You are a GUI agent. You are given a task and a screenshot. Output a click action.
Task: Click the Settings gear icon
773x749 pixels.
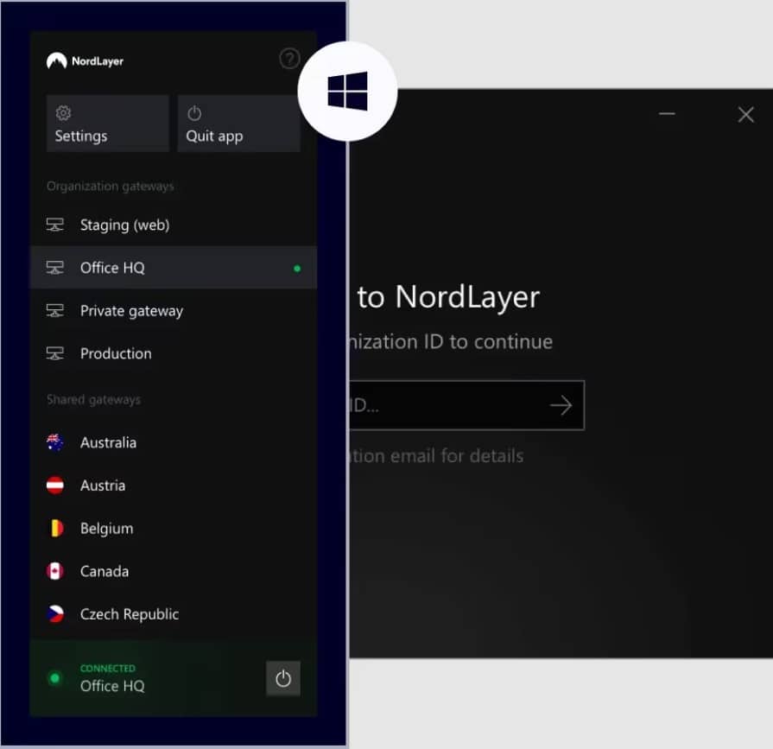[x=63, y=113]
